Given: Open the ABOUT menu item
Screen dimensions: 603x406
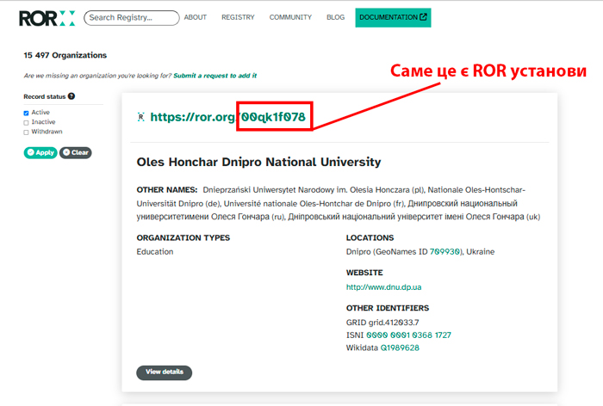Looking at the screenshot, I should click(196, 17).
